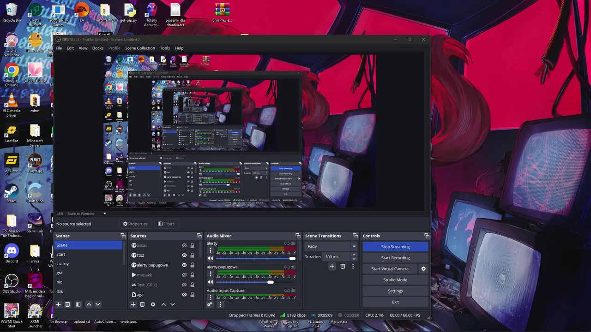Adjust the alerty papugowe volume slider
591x332 pixels.
click(x=256, y=282)
